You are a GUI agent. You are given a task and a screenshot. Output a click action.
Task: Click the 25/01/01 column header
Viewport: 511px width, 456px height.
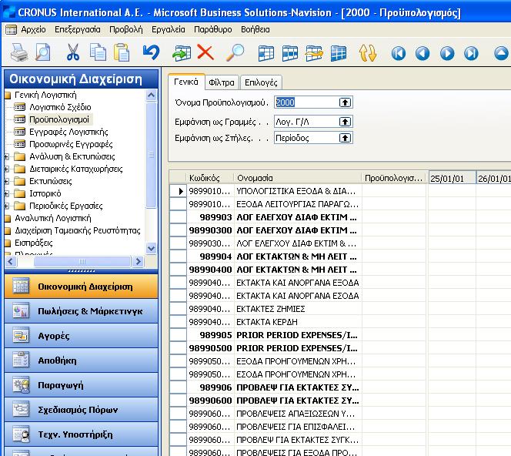click(452, 179)
